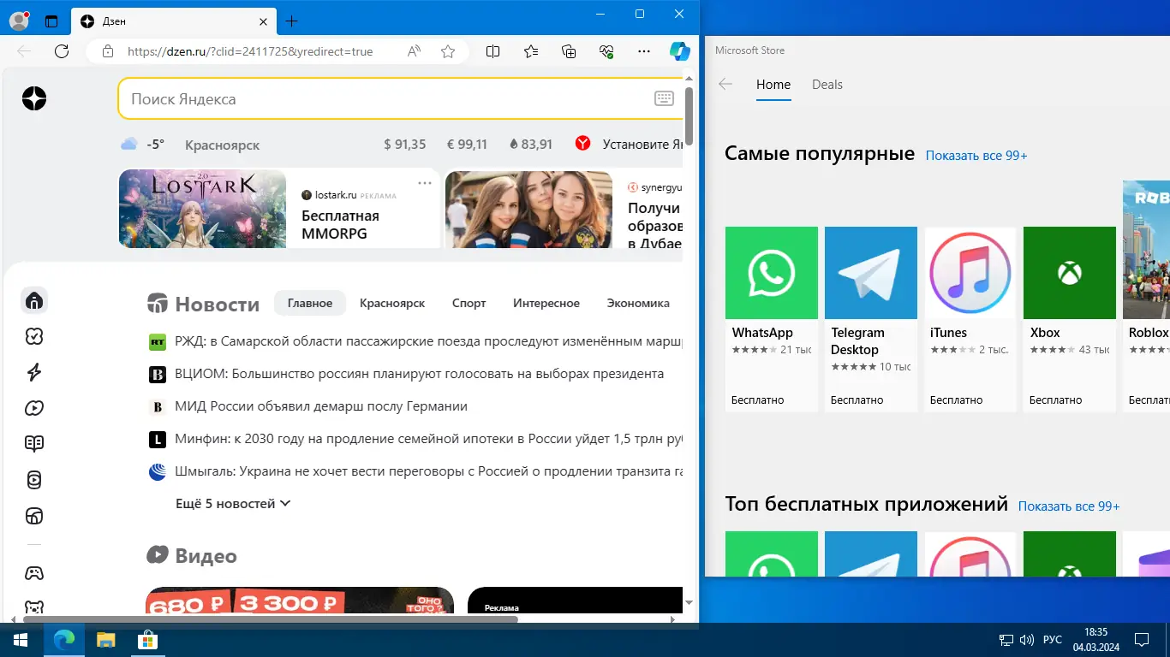Open the '...' menu on the Lost Ark ad
This screenshot has width=1170, height=657.
coord(424,183)
